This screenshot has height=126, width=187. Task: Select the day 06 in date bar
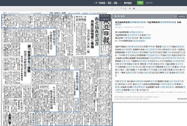click(116, 3)
